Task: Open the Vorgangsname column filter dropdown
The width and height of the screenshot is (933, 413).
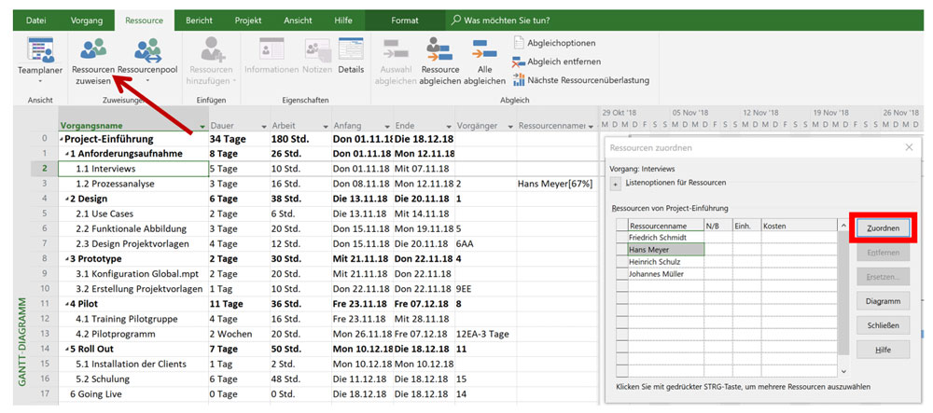Action: 202,126
